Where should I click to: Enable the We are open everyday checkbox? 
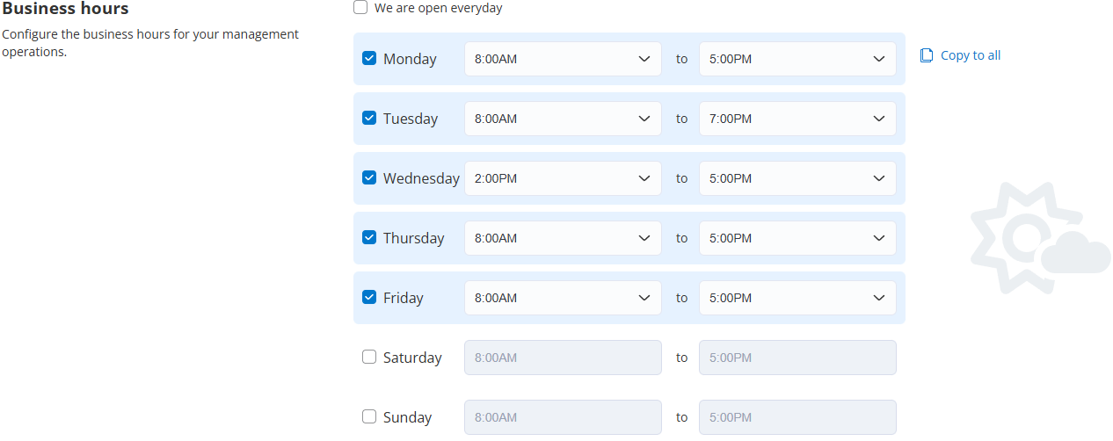pyautogui.click(x=360, y=8)
